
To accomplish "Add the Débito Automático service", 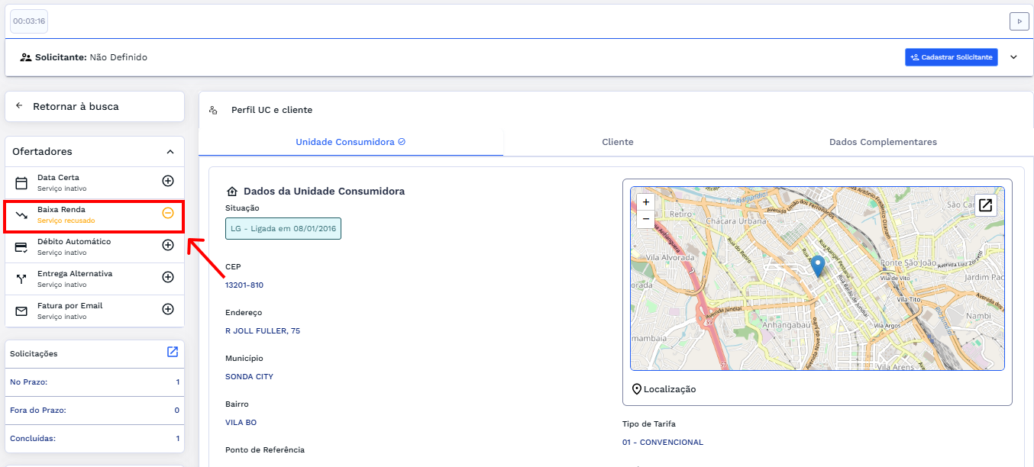I will [168, 245].
